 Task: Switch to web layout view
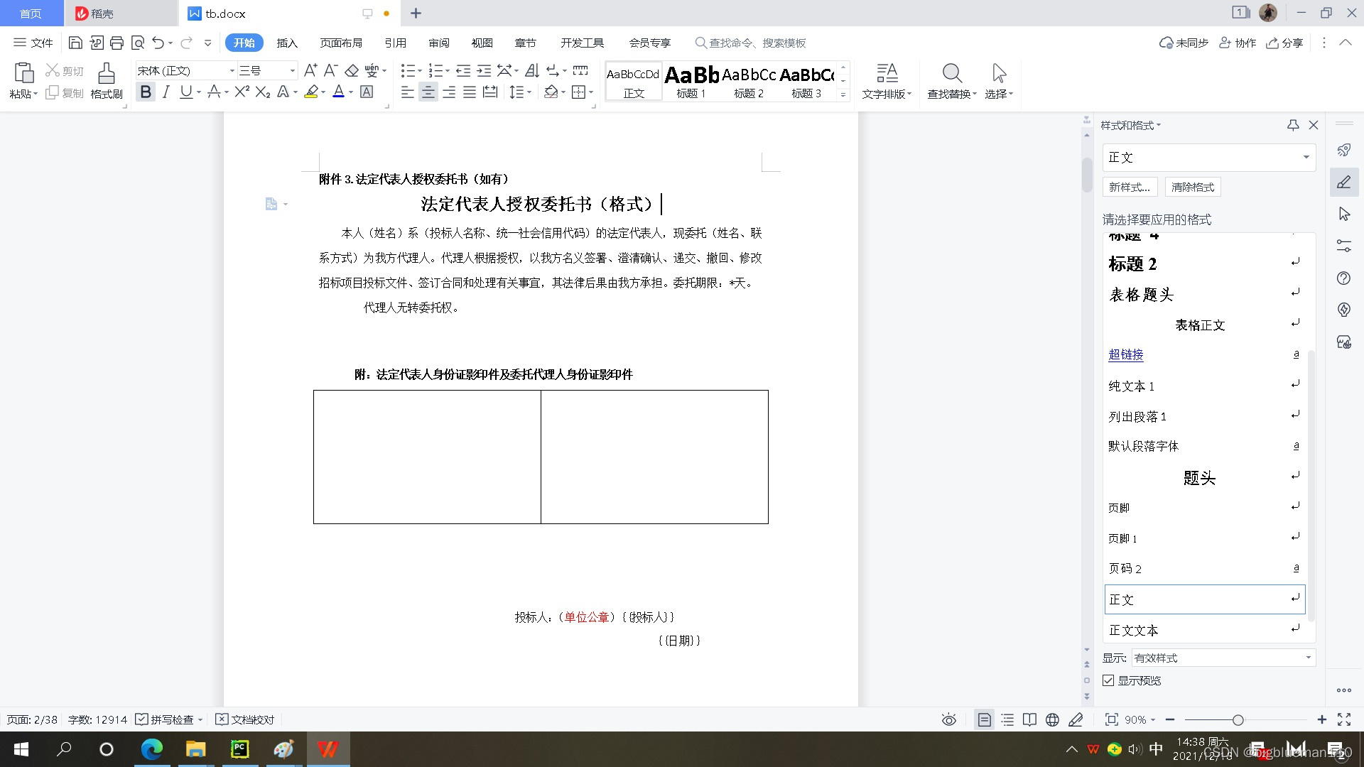click(x=1052, y=719)
